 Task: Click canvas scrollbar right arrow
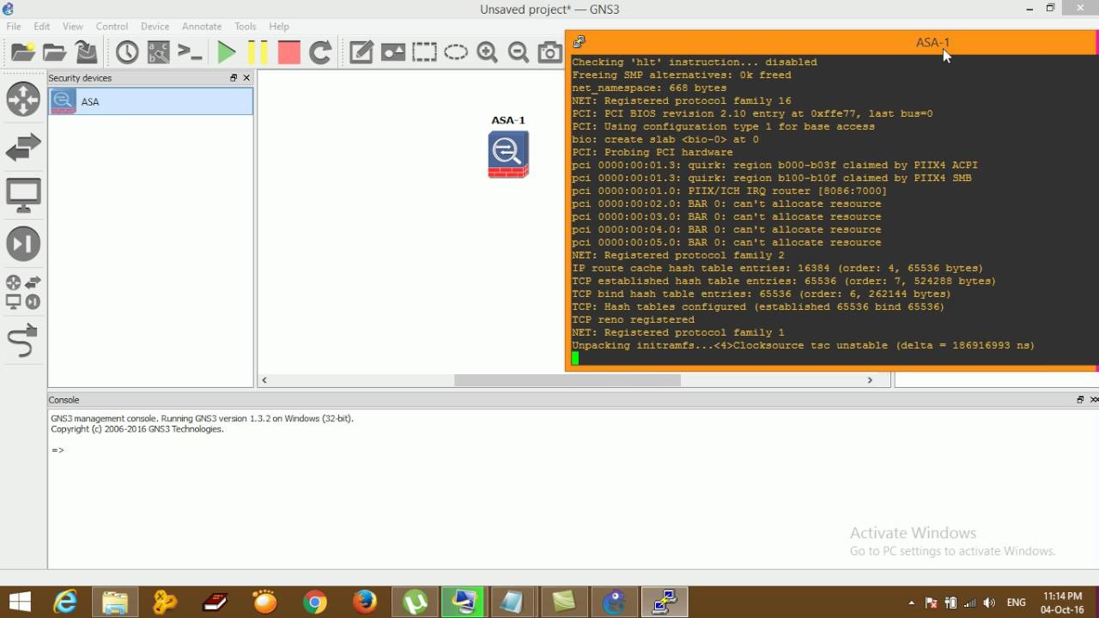pos(870,380)
